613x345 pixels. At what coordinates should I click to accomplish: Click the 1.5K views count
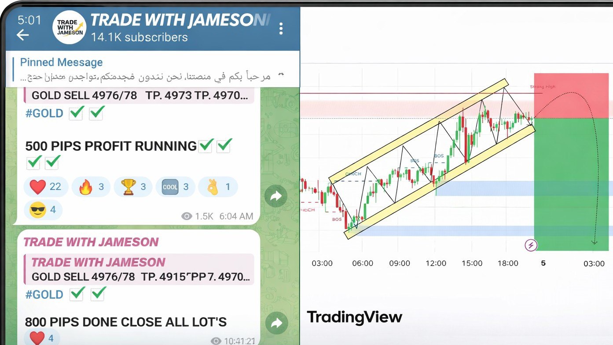(x=198, y=216)
